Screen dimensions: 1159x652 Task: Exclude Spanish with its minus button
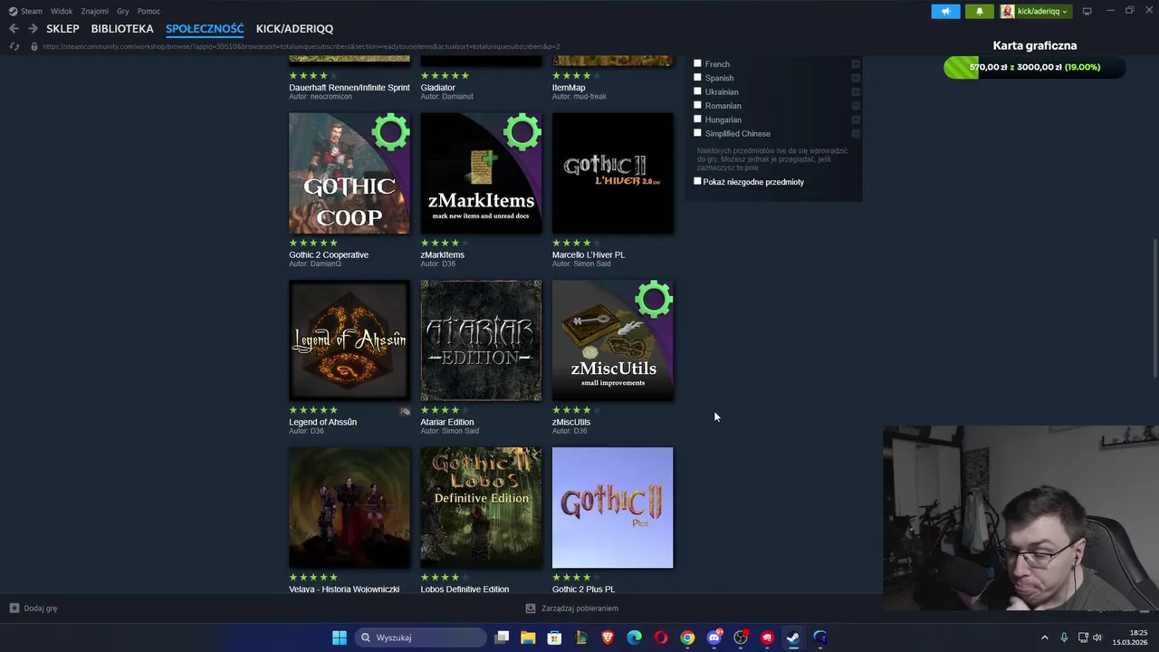856,78
